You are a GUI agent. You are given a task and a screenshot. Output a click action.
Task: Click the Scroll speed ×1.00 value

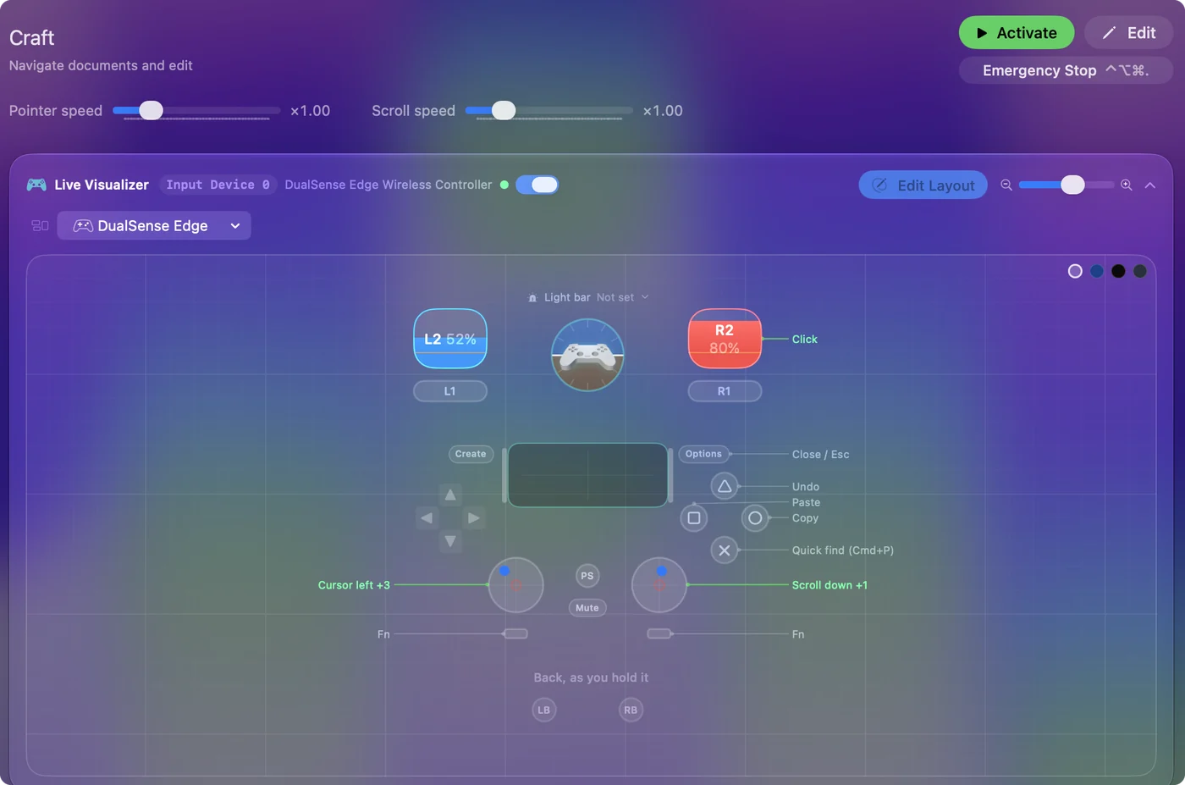point(663,111)
